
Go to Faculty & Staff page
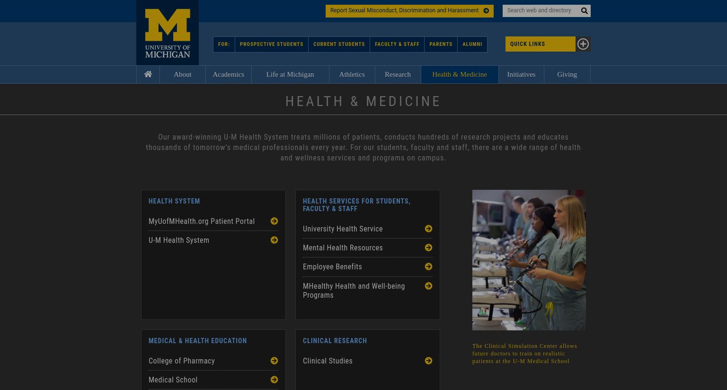click(397, 44)
